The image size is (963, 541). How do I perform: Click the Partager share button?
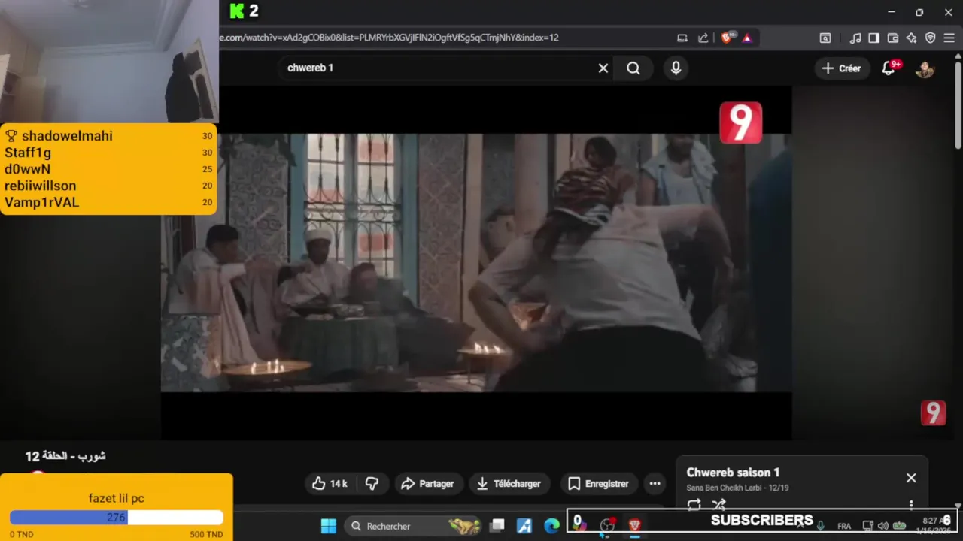tap(427, 484)
